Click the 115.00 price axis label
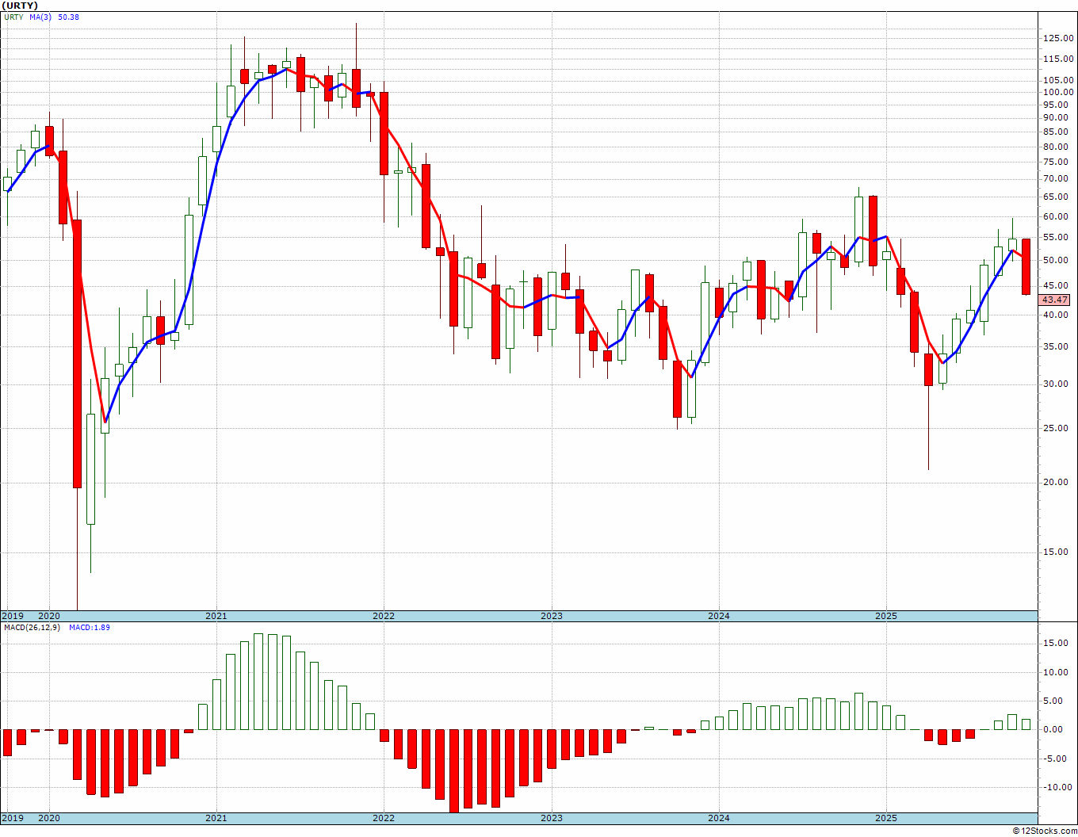This screenshot has width=1078, height=837. [x=1058, y=59]
